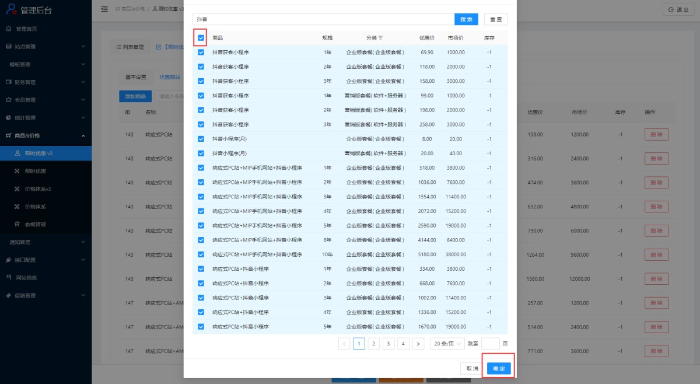Uncheck 响应式PC站+抖音小程序 5年 row checkbox

(201, 327)
